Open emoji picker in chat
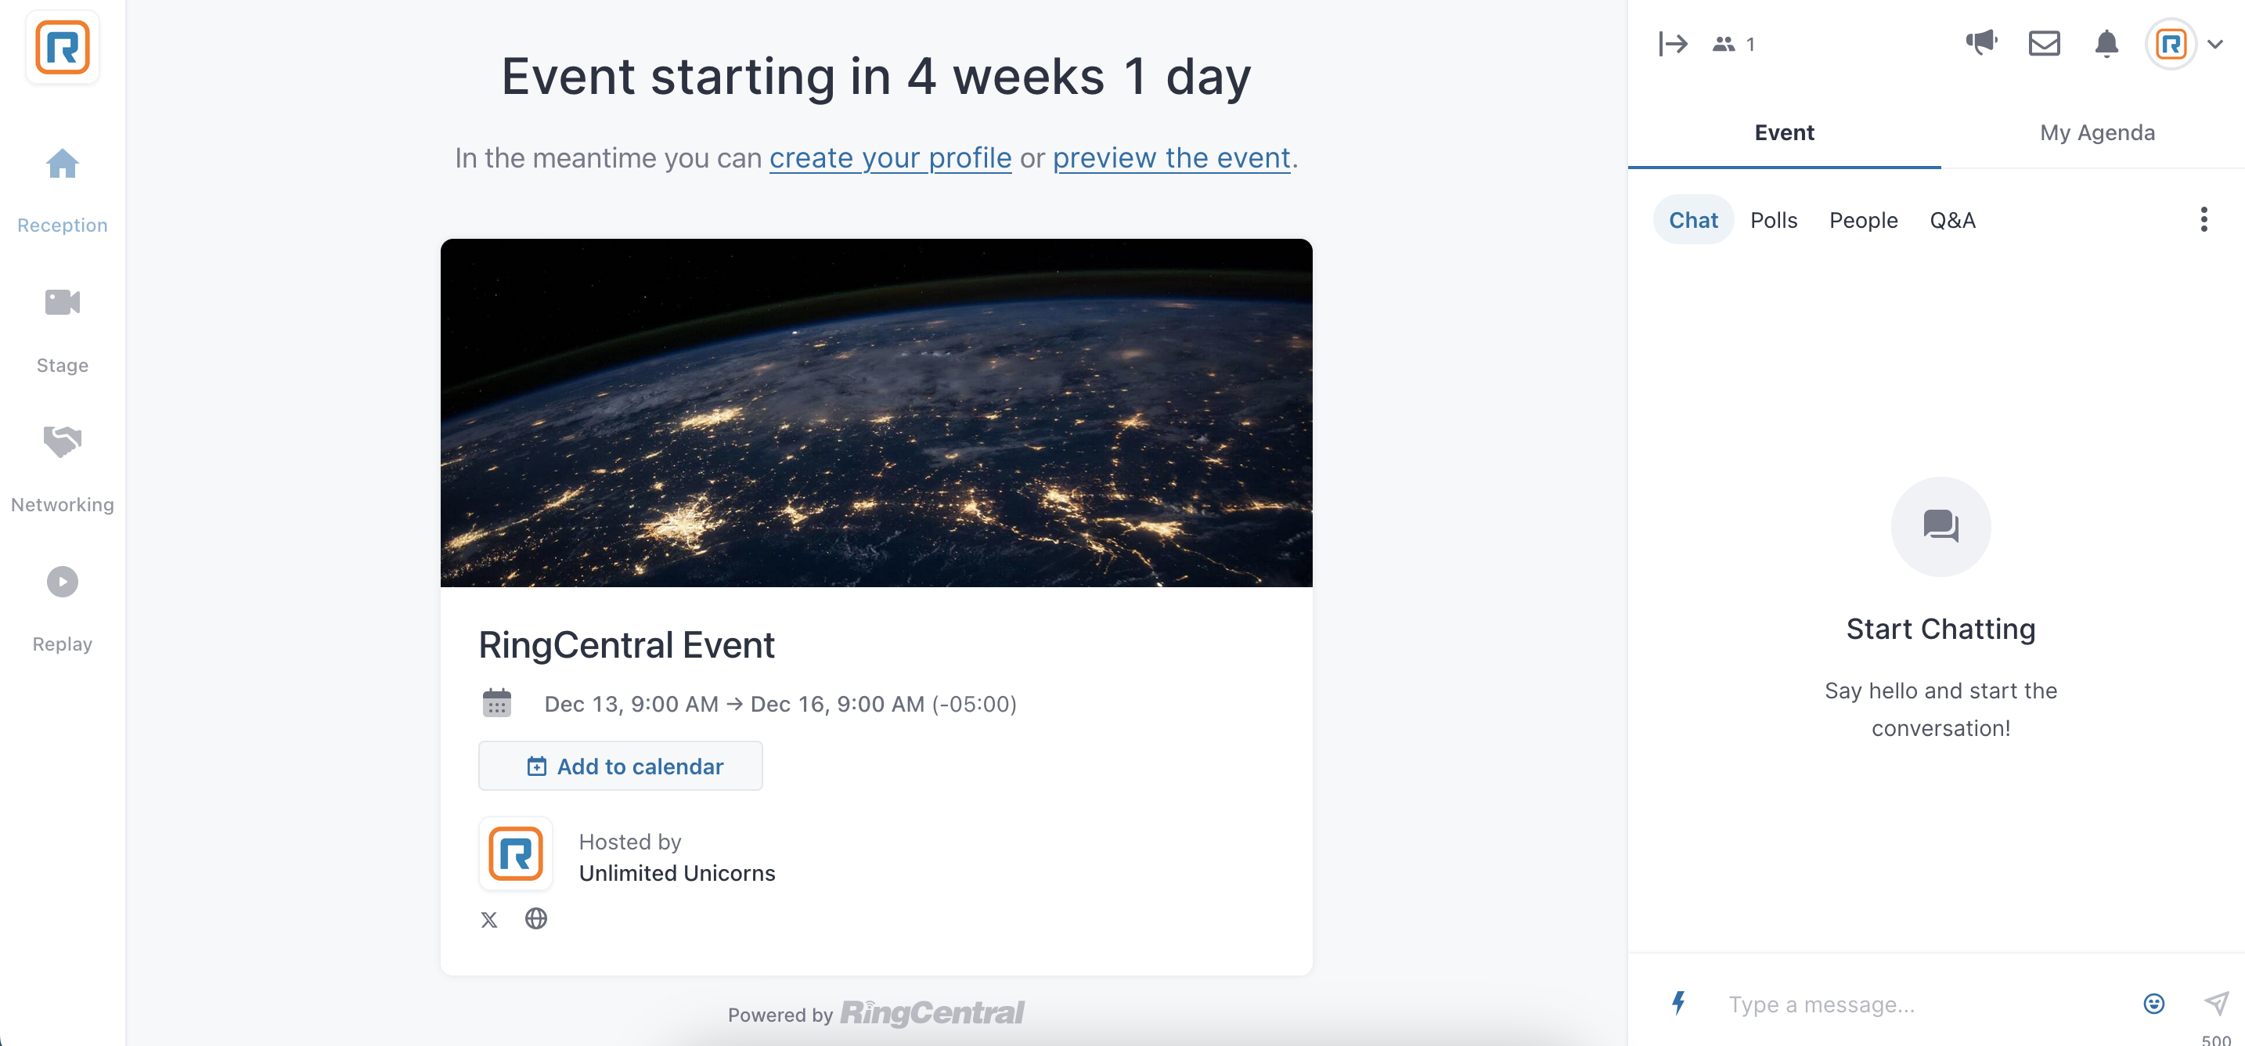The image size is (2245, 1046). 2153,1005
